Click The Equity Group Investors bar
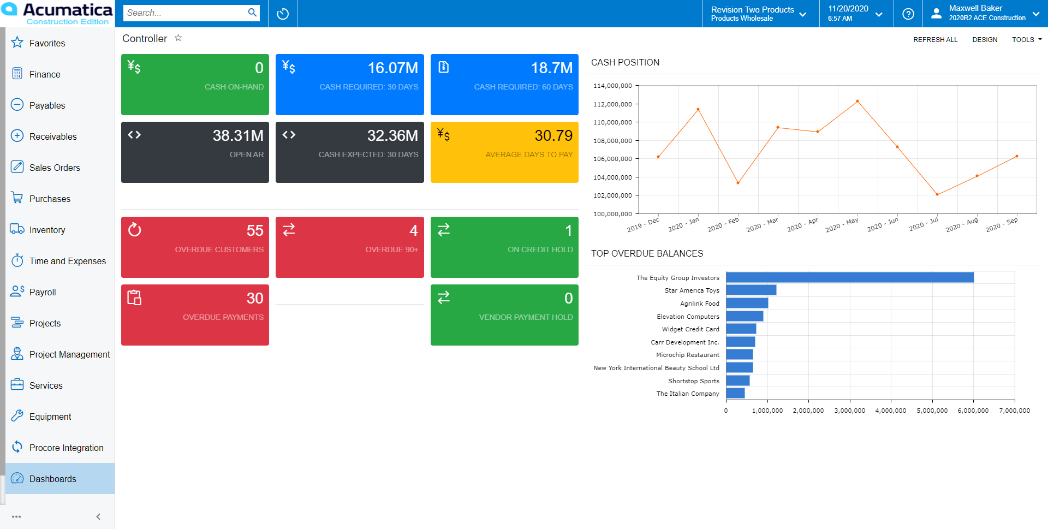The height and width of the screenshot is (529, 1048). (x=849, y=277)
